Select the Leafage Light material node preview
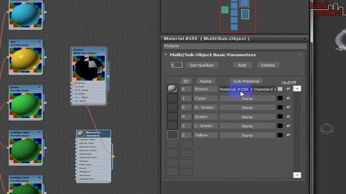 click(x=25, y=151)
